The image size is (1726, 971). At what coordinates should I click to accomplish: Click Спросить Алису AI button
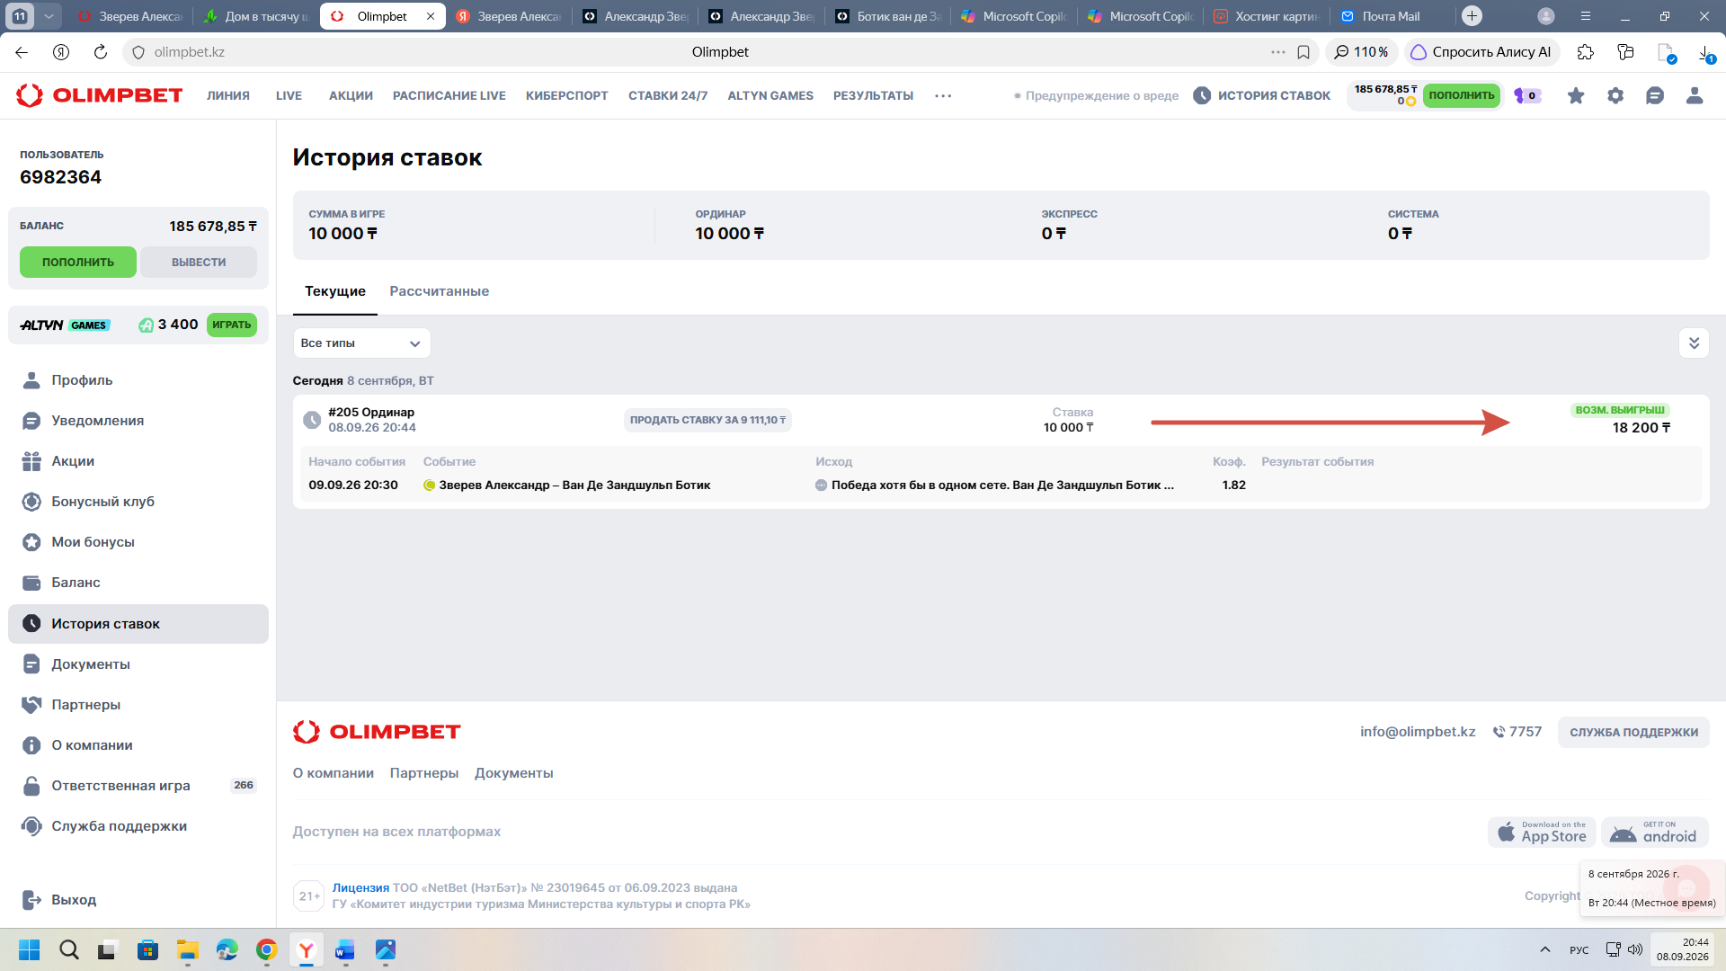tap(1481, 52)
